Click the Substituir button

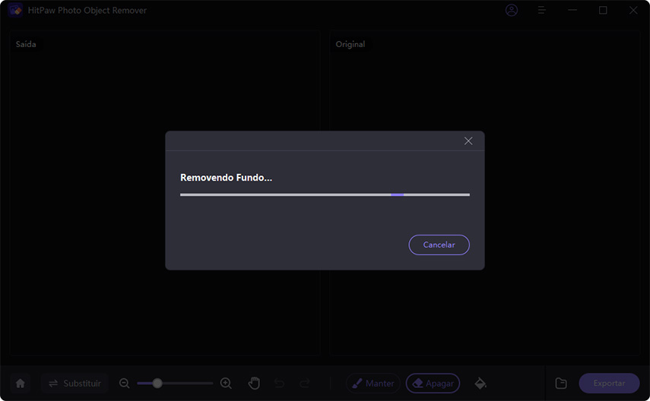tap(75, 384)
